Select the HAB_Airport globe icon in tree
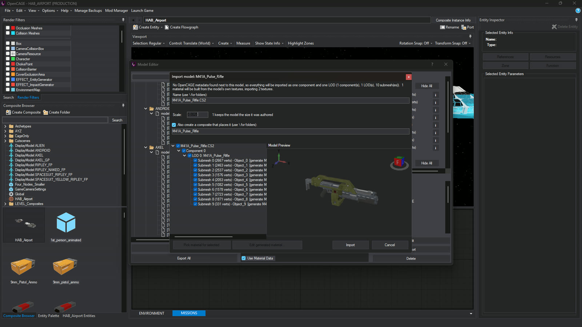The image size is (582, 327). (x=11, y=199)
